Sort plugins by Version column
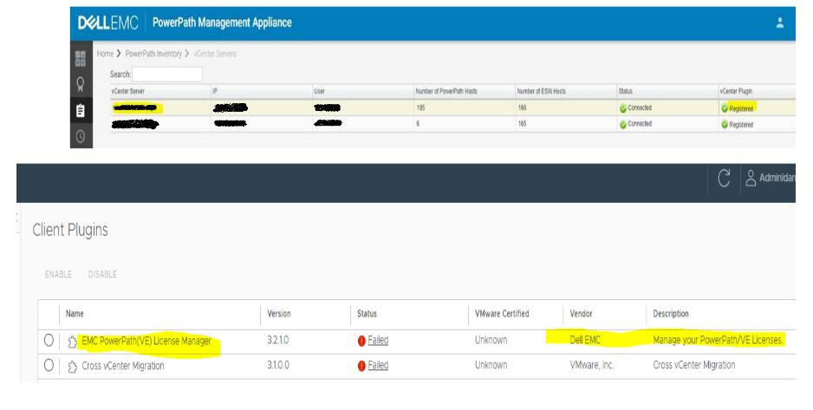This screenshot has width=813, height=410. [x=279, y=314]
